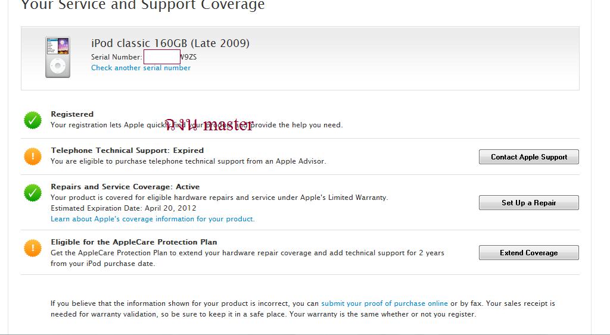Image resolution: width=610 pixels, height=335 pixels.
Task: Click the green checkmark icon beside Registered
Action: pyautogui.click(x=33, y=120)
